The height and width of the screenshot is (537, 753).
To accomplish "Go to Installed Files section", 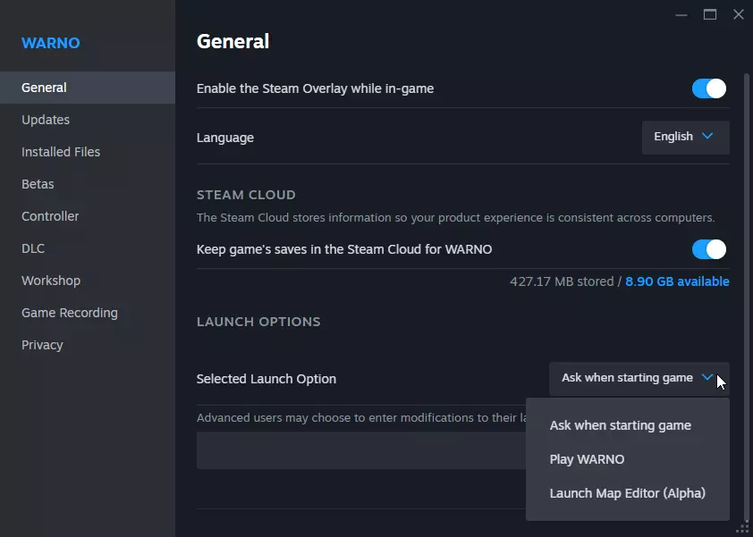I will tap(61, 152).
